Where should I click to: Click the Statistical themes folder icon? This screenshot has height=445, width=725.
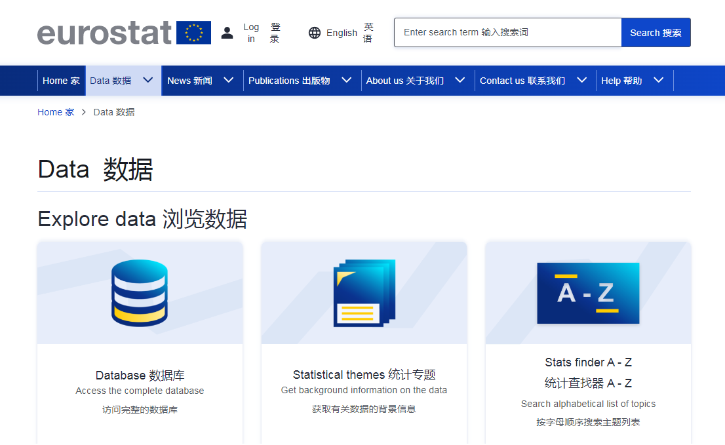coord(364,292)
